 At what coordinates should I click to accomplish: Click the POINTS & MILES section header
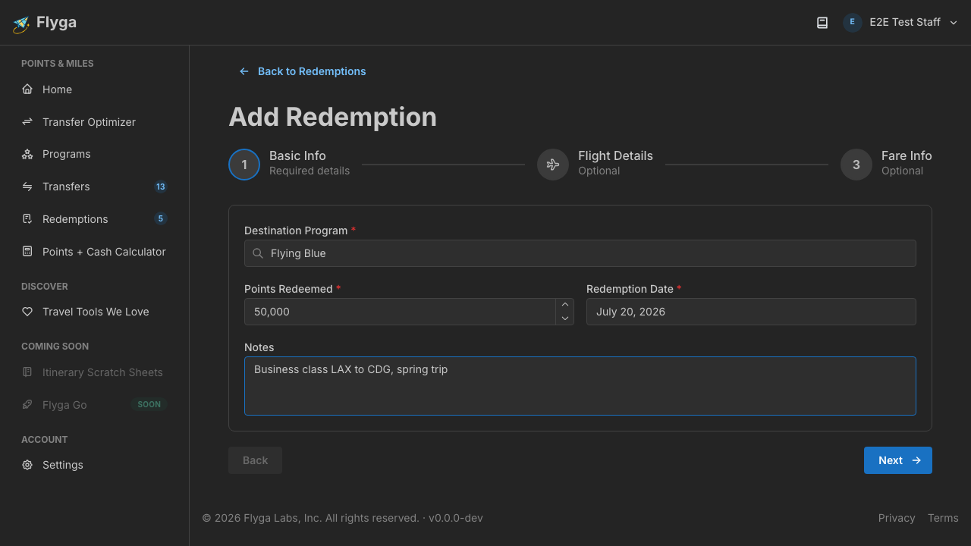pyautogui.click(x=58, y=64)
